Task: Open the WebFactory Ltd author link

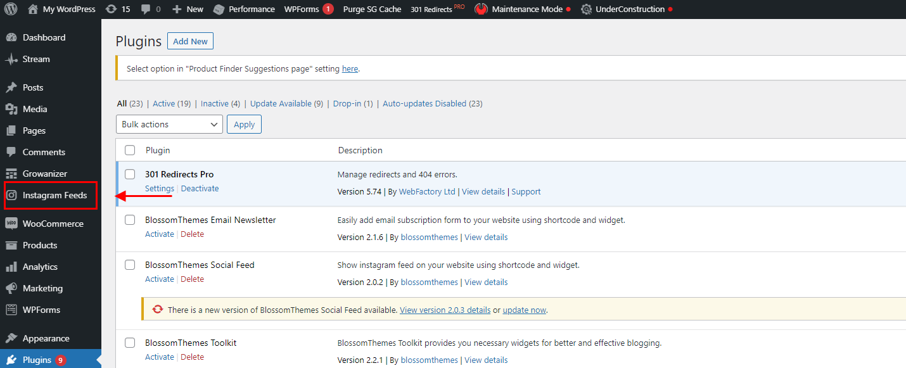Action: (x=427, y=191)
